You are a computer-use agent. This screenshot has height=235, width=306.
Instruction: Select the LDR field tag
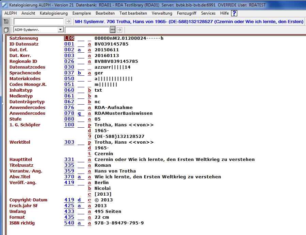[x=69, y=38]
